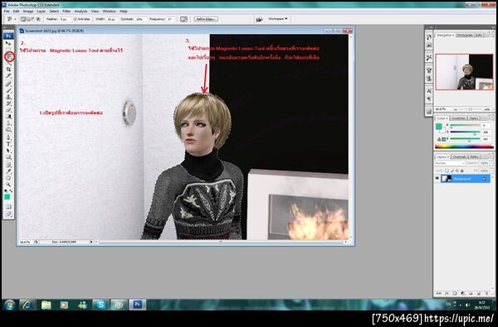This screenshot has height=327, width=498.
Task: Select the Zoom tool in toolbox
Action: coord(8,185)
